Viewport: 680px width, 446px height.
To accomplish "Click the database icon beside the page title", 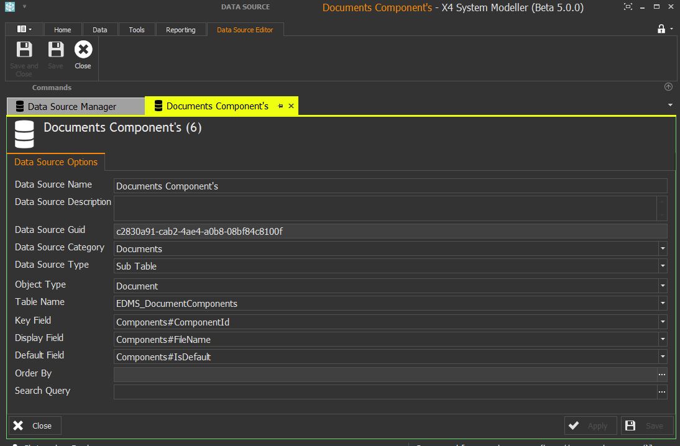I will pyautogui.click(x=24, y=134).
